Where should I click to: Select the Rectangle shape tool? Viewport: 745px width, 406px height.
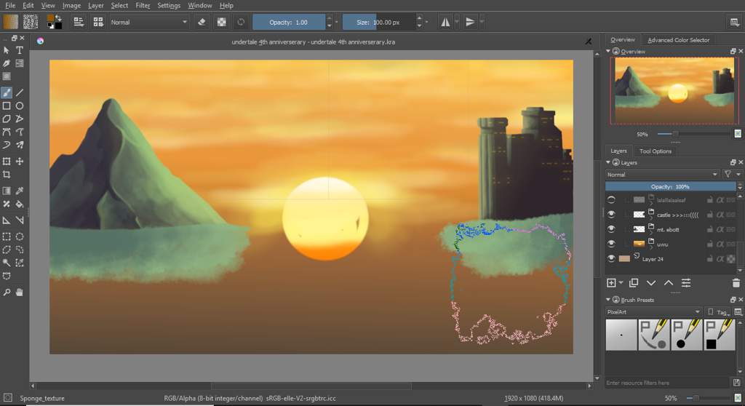[x=6, y=106]
